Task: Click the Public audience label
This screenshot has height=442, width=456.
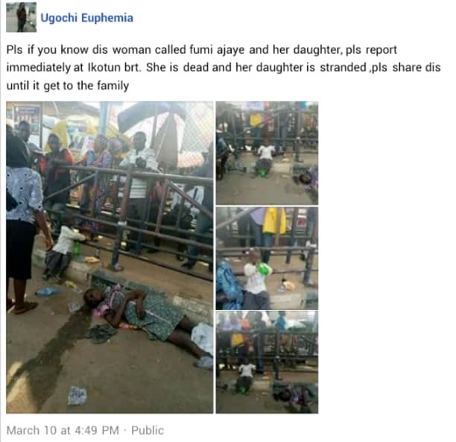Action: 148,430
